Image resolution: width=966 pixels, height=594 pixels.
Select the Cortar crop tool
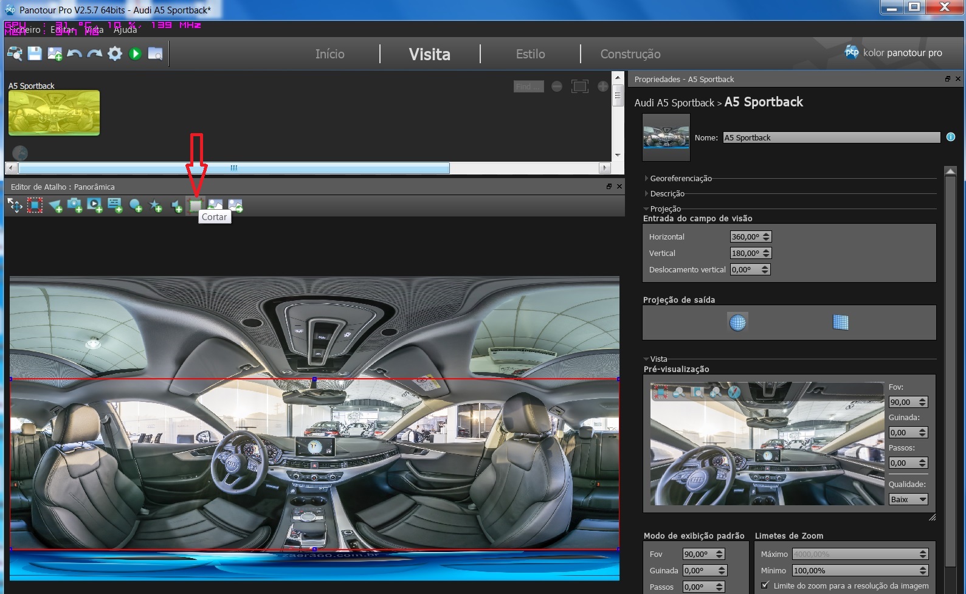[195, 206]
